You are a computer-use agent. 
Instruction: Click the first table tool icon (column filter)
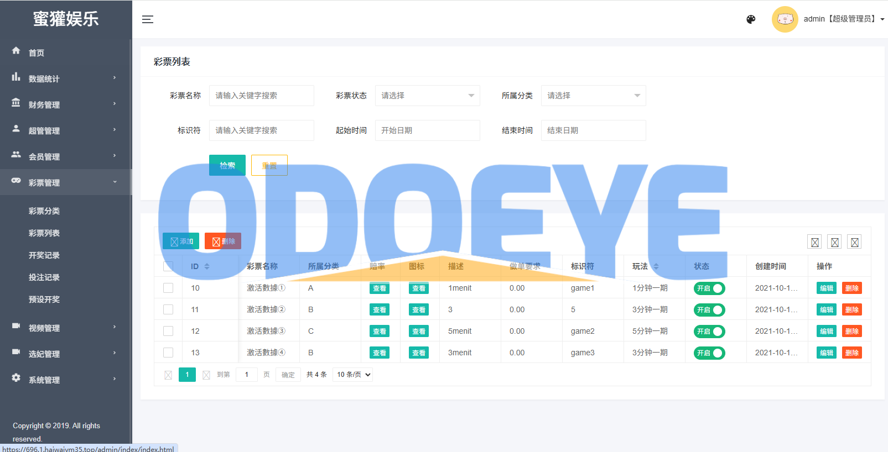[815, 242]
